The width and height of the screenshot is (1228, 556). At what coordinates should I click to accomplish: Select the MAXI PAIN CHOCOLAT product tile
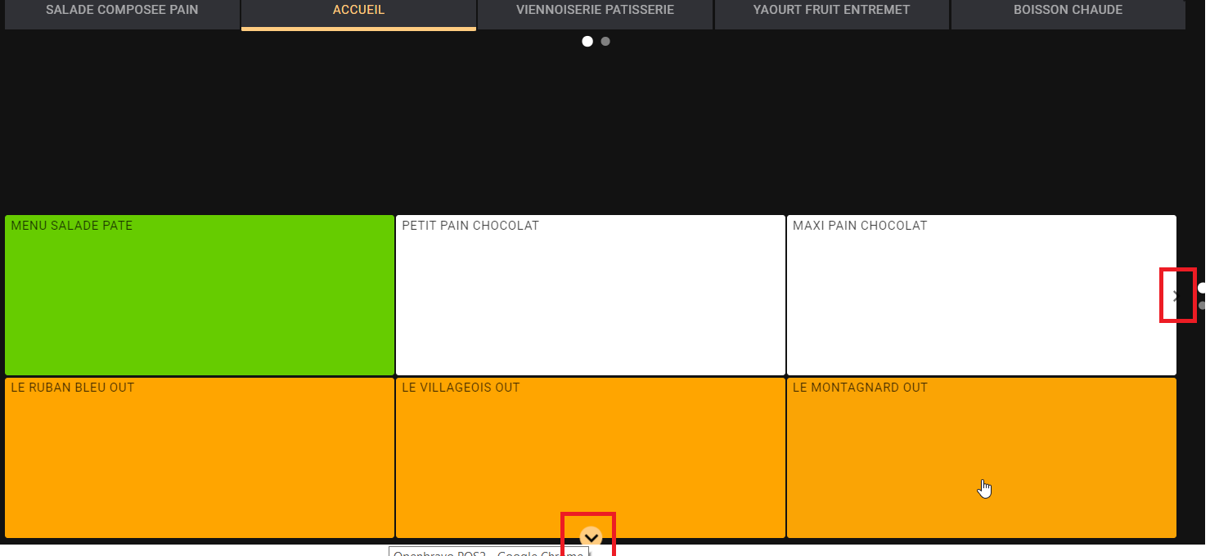(981, 295)
